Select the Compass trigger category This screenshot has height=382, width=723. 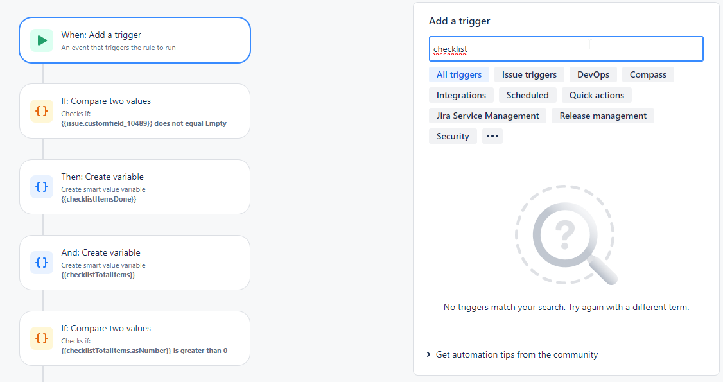tap(647, 74)
